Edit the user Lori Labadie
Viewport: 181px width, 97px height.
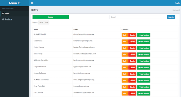click(x=125, y=93)
